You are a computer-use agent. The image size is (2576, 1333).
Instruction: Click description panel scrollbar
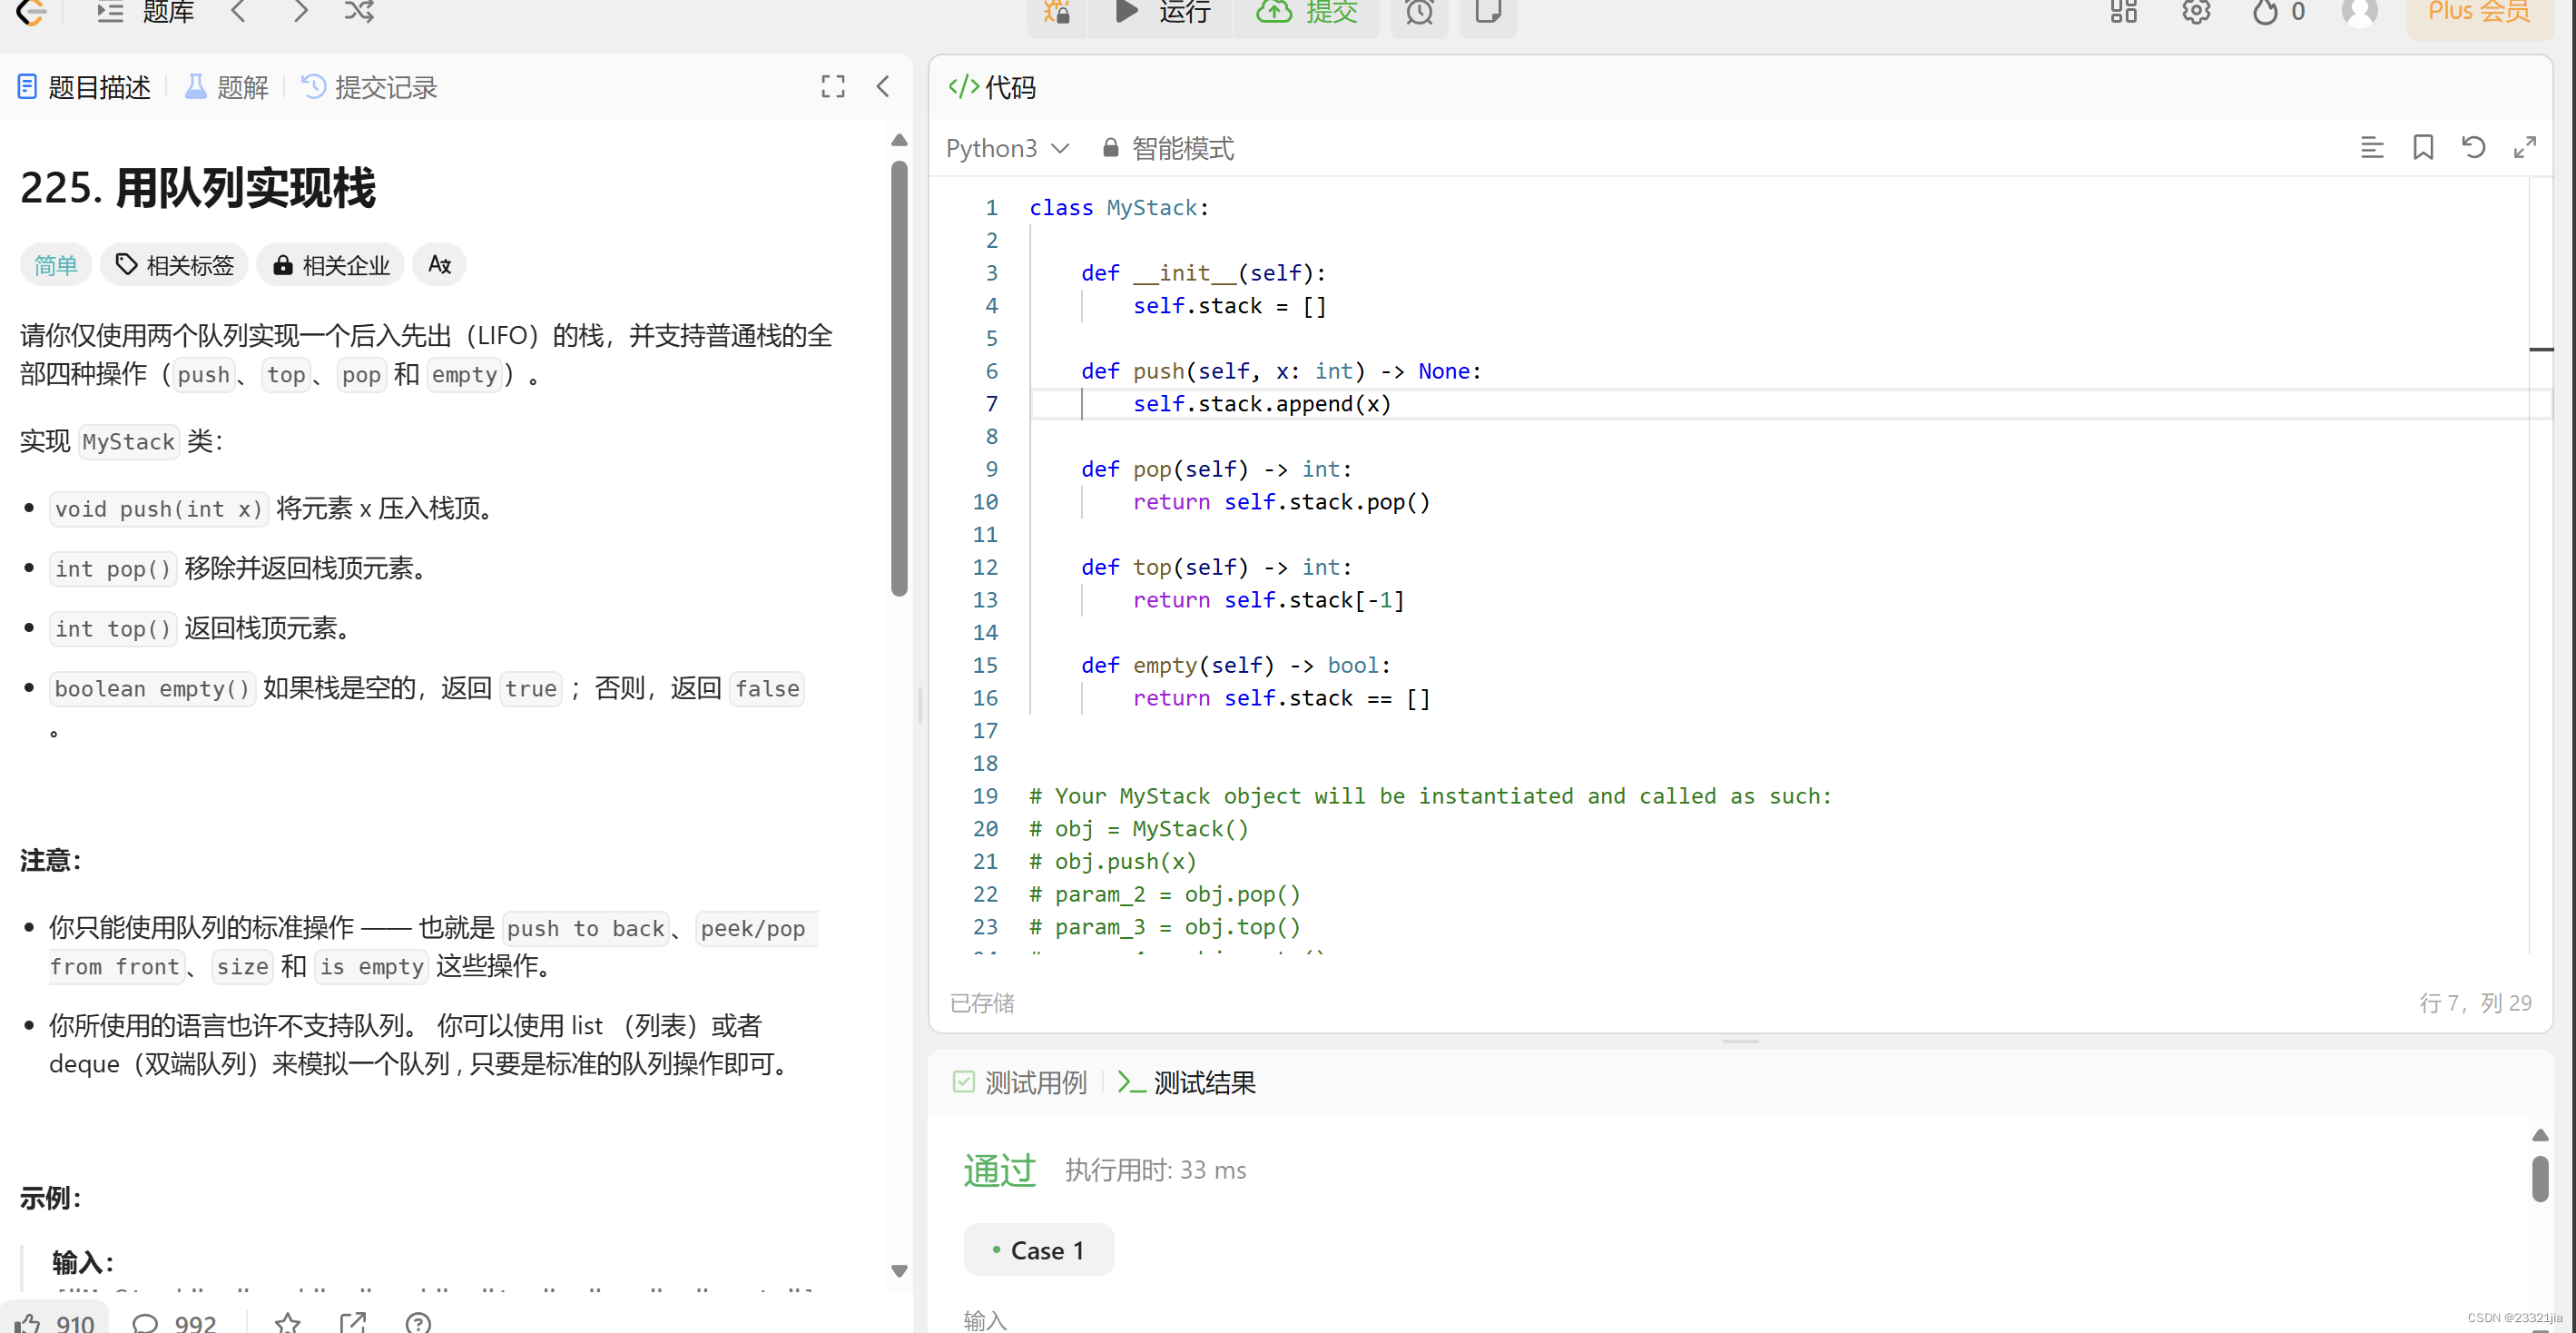tap(899, 379)
